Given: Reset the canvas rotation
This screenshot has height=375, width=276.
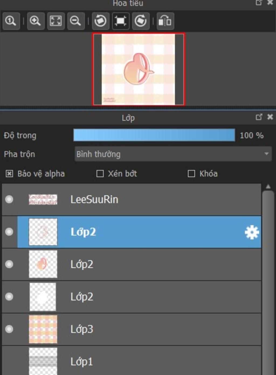Looking at the screenshot, I should (120, 21).
